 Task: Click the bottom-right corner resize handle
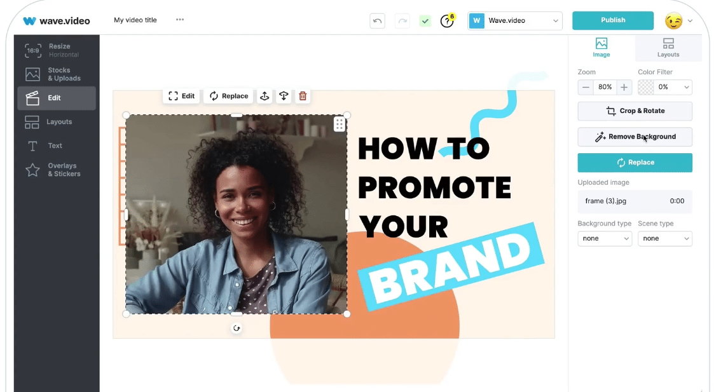point(347,314)
